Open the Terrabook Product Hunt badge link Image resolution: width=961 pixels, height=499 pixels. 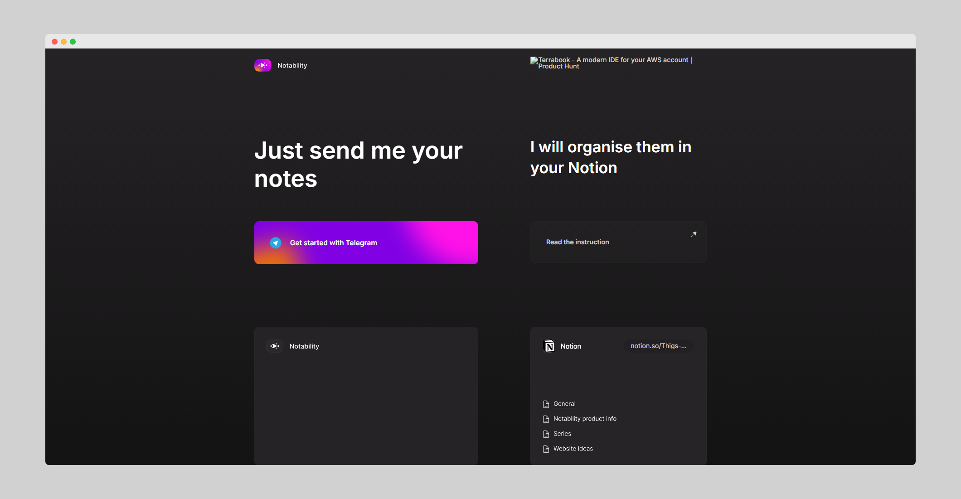coord(611,63)
